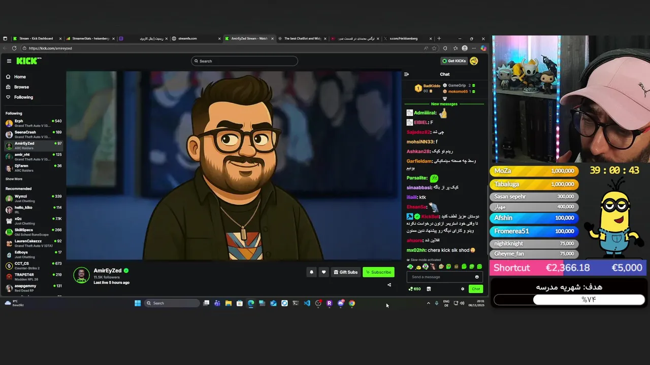Open chat settings gear icon
Viewport: 650px width, 365px height.
coord(462,289)
